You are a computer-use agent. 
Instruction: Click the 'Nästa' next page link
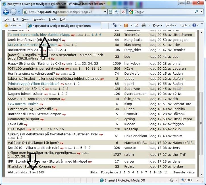click(190, 172)
